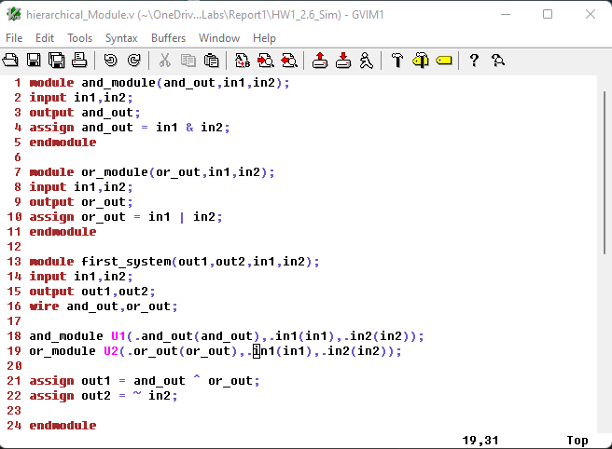Undo the last change via toolbar
The width and height of the screenshot is (612, 449).
(x=111, y=61)
